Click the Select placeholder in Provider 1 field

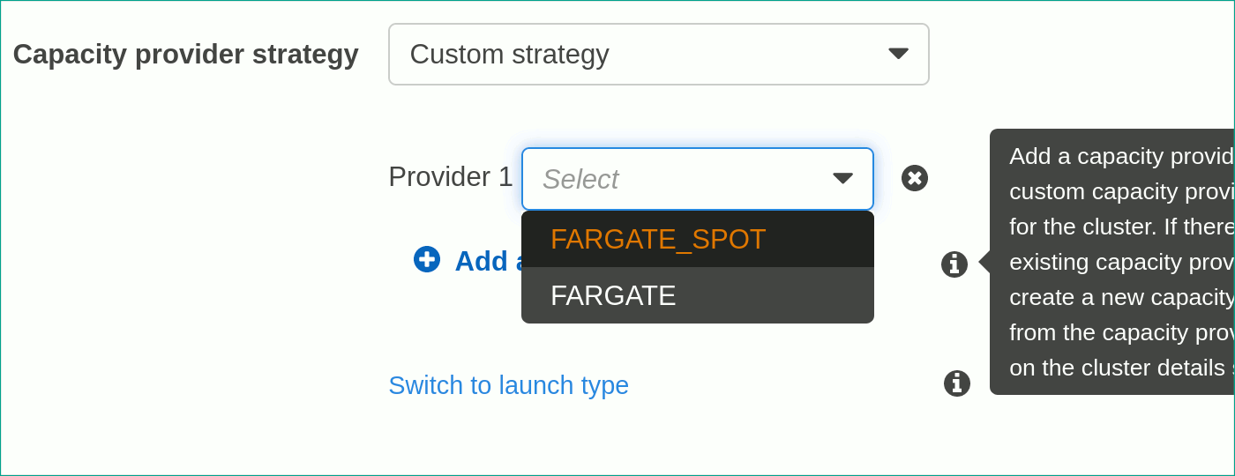[x=580, y=179]
